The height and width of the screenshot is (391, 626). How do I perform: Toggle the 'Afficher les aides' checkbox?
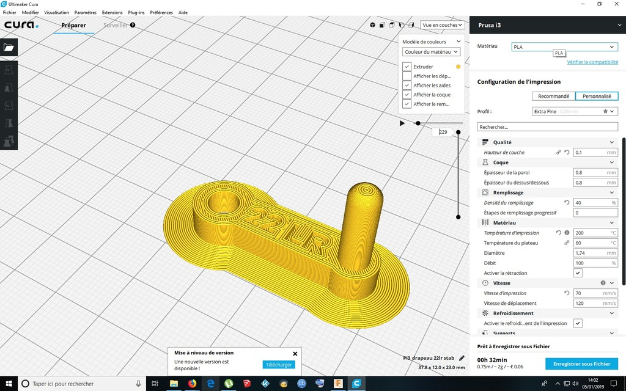407,85
